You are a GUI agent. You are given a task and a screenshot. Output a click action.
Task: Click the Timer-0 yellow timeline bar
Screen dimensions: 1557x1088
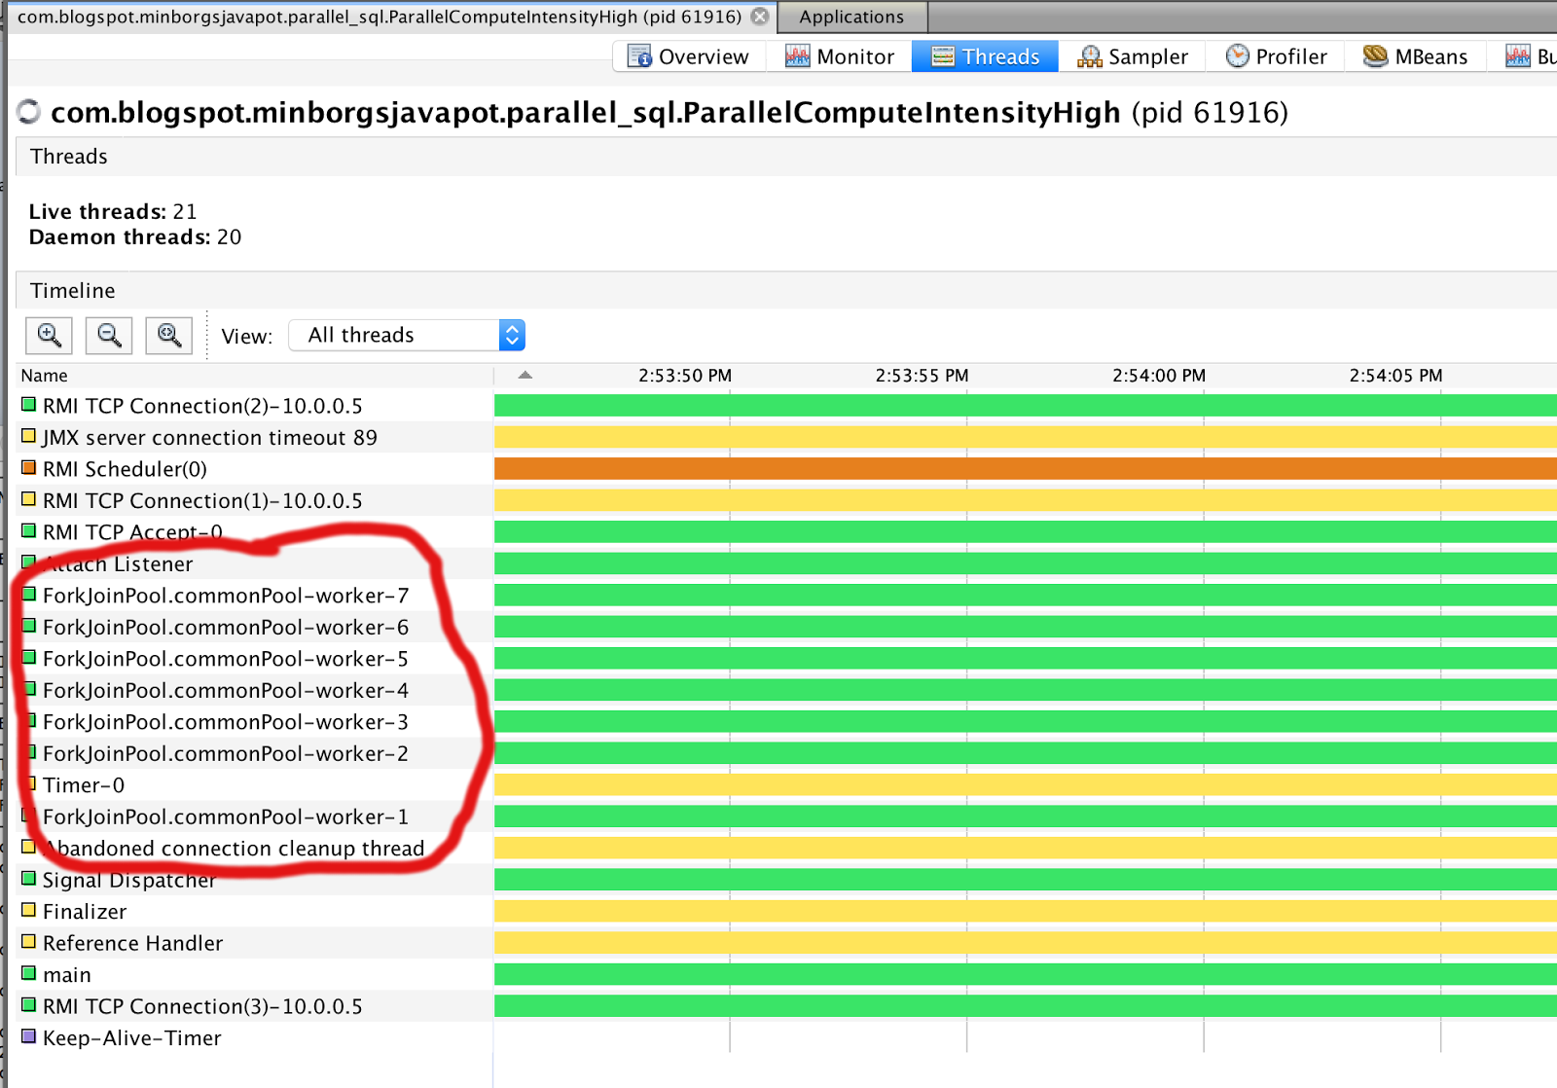coord(1026,785)
